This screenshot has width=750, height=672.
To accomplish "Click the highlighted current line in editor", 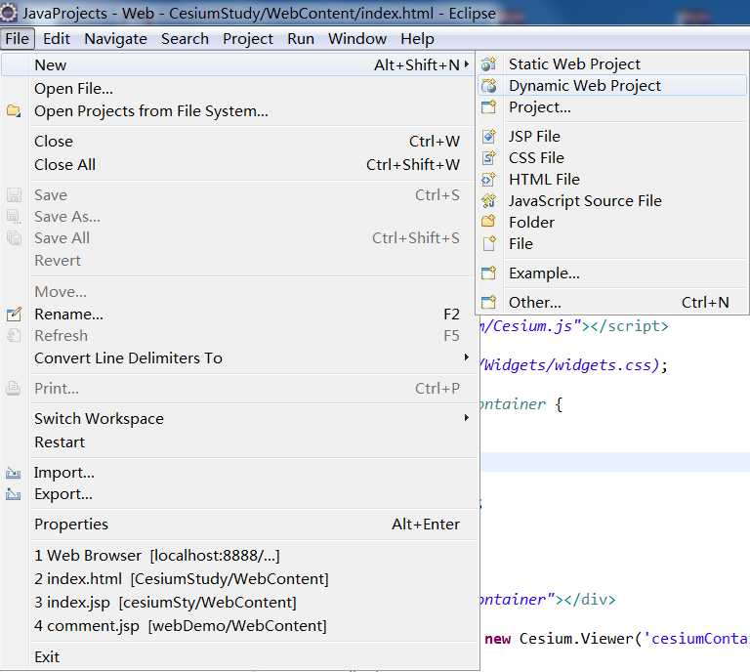I will pos(615,463).
